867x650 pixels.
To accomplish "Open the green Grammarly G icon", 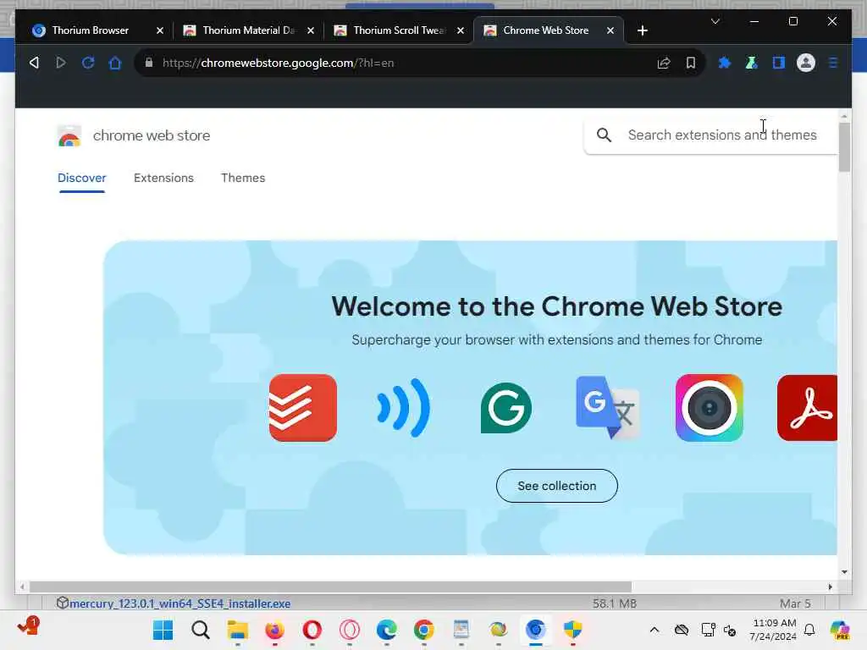I will 506,408.
